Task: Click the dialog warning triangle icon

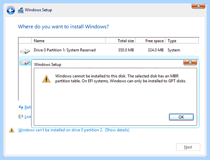Action: (x=46, y=79)
